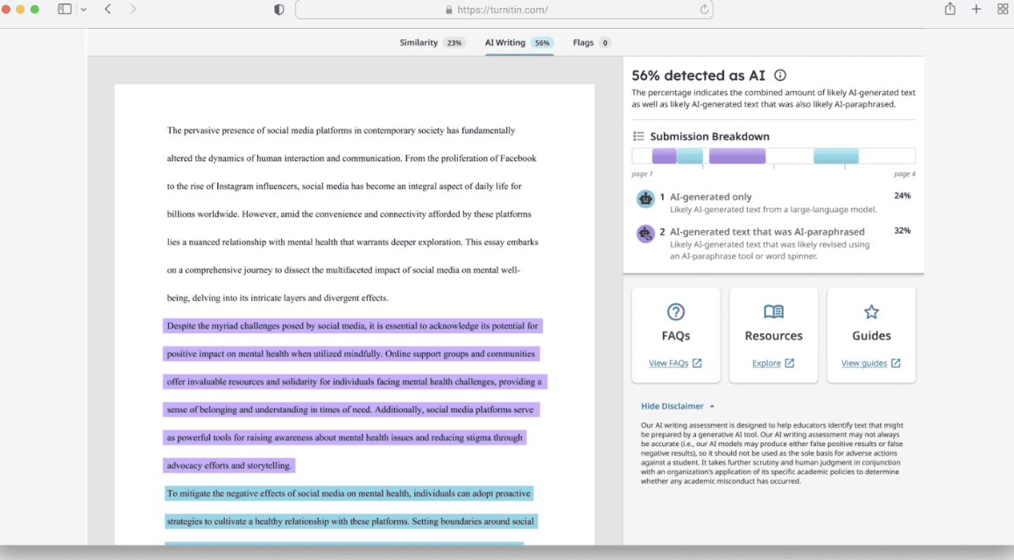Click the AI-generated only robot icon
The width and height of the screenshot is (1014, 560).
[645, 199]
